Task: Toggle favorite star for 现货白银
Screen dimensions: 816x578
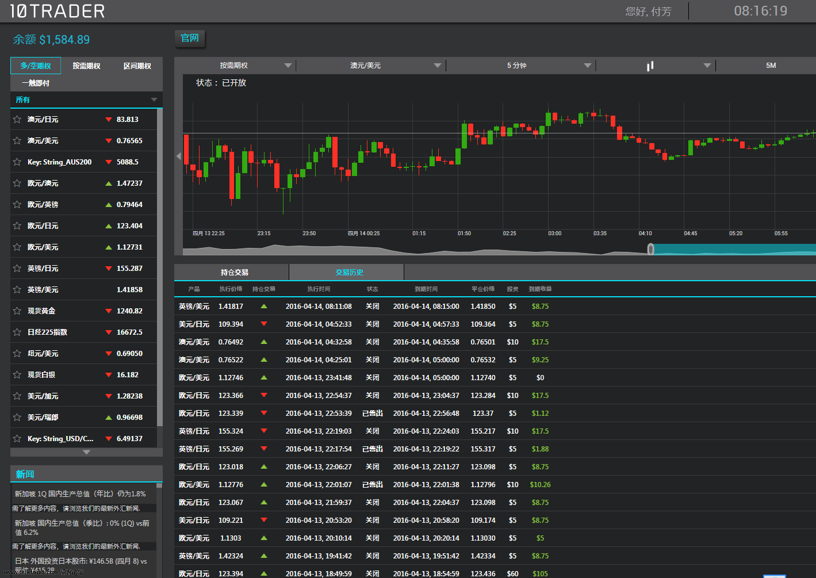Action: click(17, 375)
